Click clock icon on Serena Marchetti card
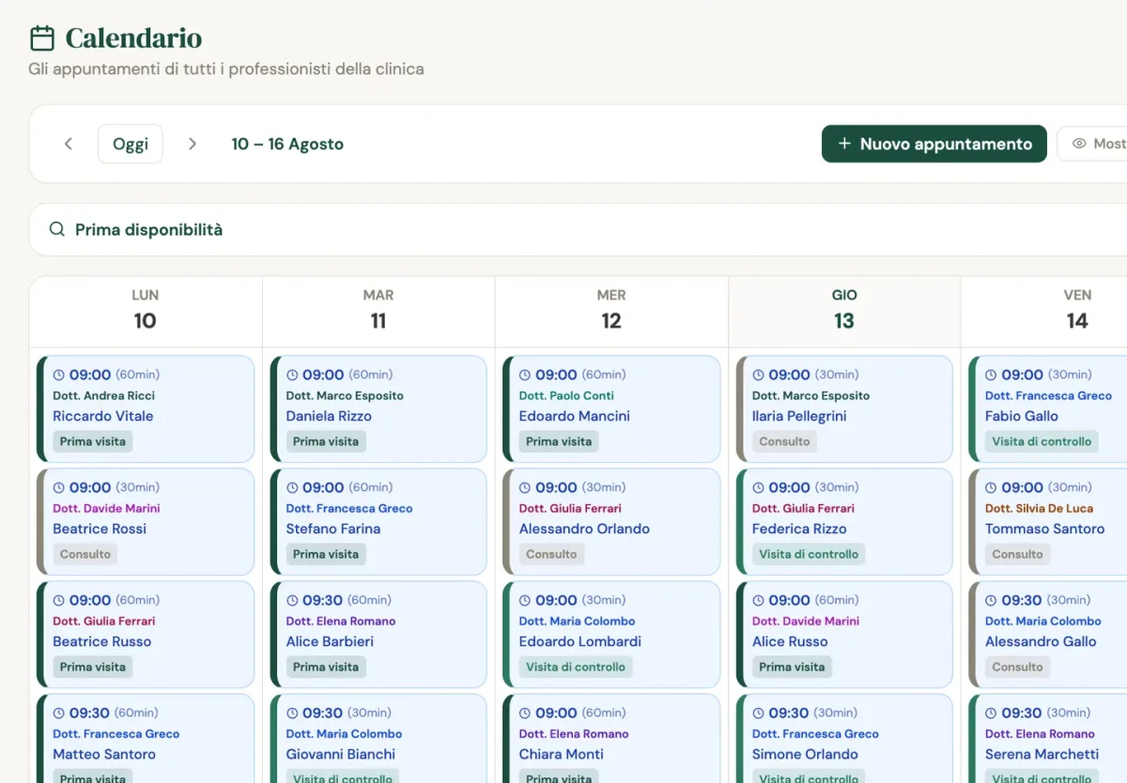1127x783 pixels. 991,713
